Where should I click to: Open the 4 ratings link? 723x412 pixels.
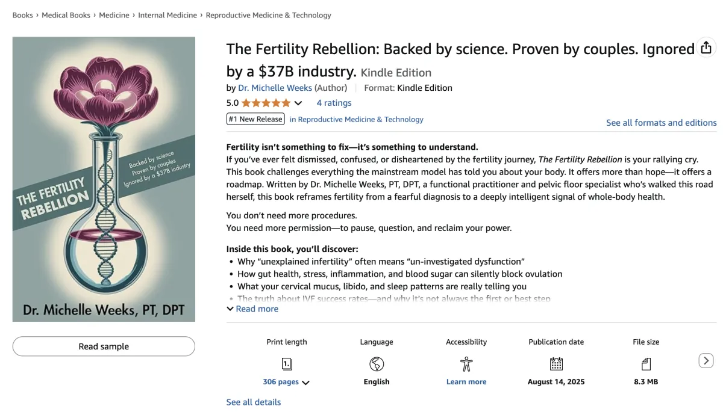point(334,103)
